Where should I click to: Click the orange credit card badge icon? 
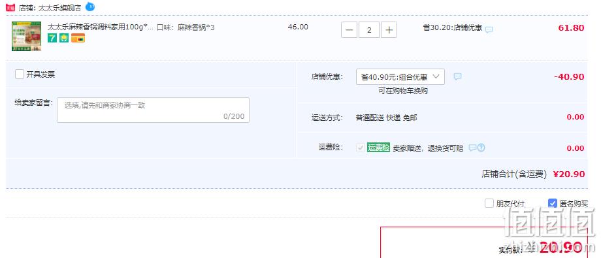78,38
